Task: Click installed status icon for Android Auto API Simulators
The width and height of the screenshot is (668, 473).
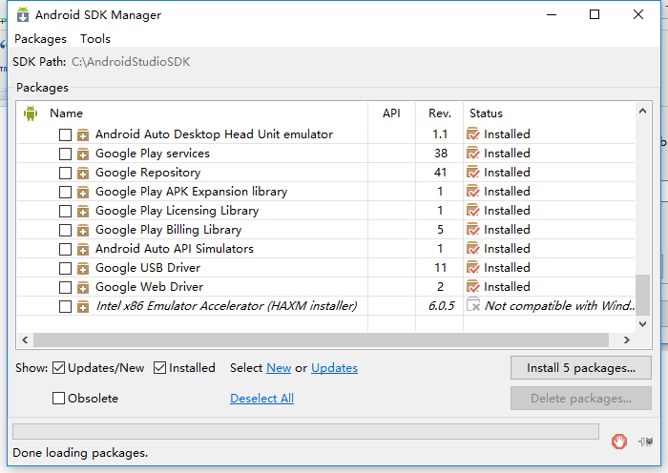Action: click(x=473, y=249)
